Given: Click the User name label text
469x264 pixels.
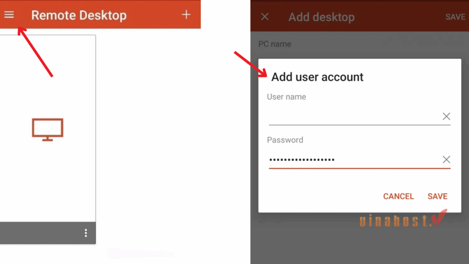Looking at the screenshot, I should pos(286,97).
